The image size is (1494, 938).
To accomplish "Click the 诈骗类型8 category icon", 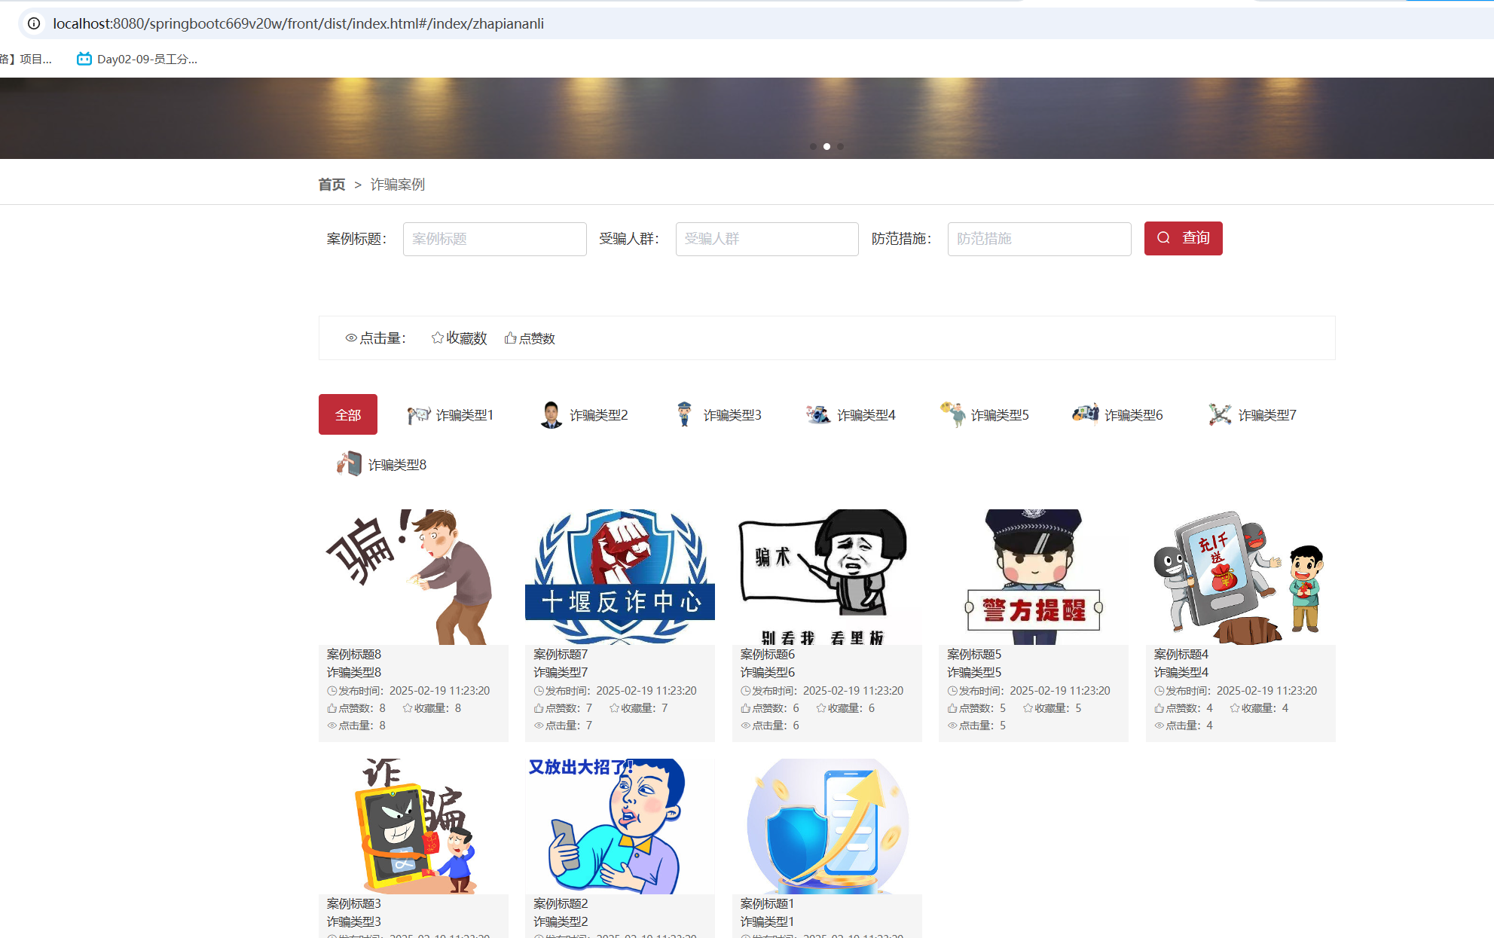I will pos(349,463).
